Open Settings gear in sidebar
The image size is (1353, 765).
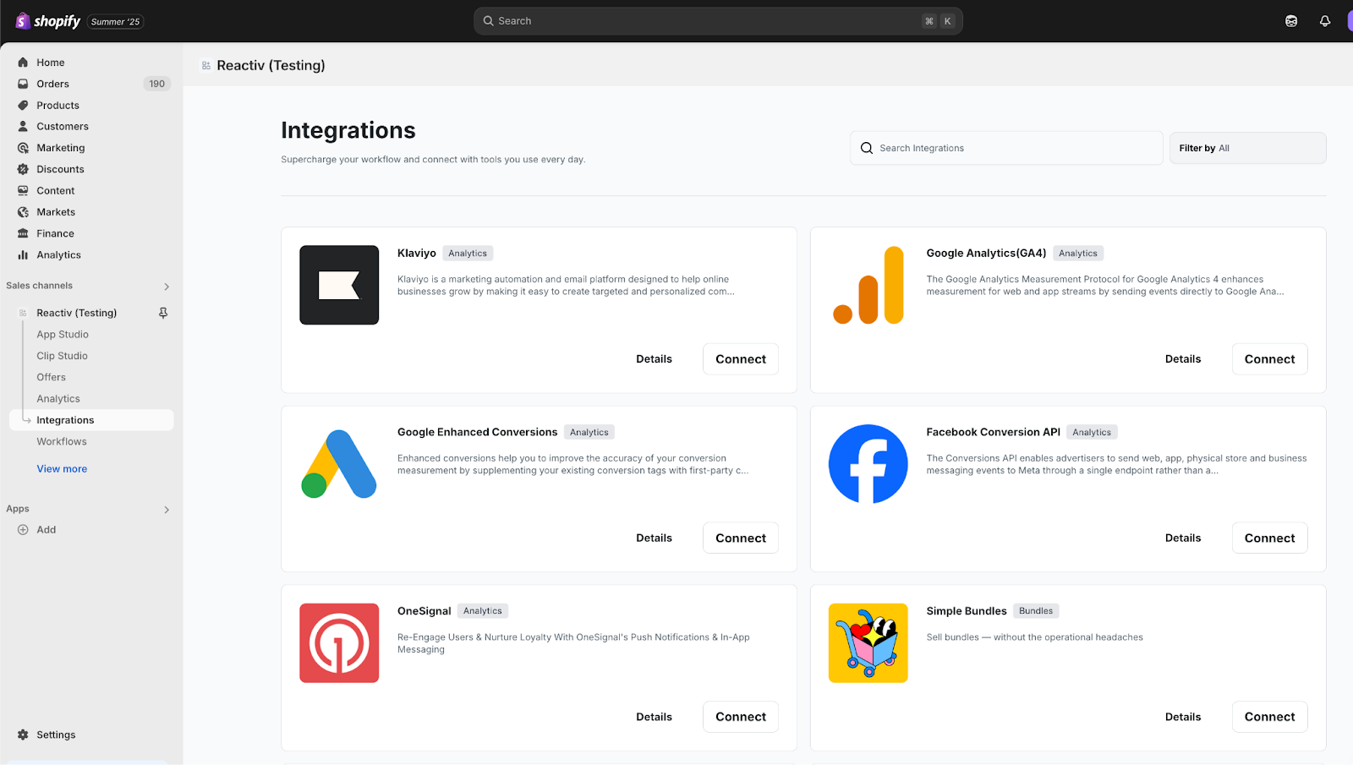point(23,735)
